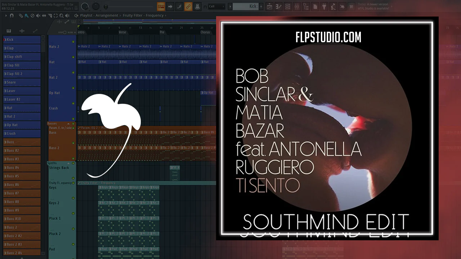The width and height of the screenshot is (461, 259).
Task: Show automation clips tab in picker
Action: tap(35, 31)
